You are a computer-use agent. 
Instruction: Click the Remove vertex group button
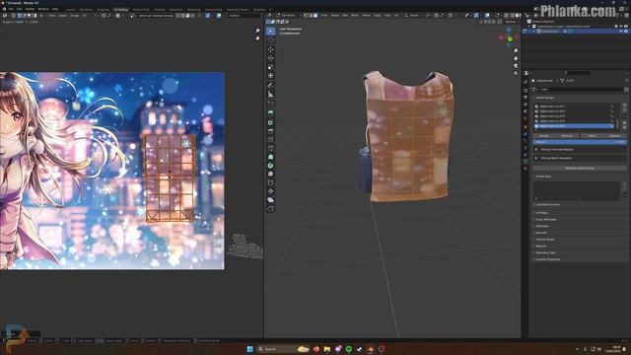click(x=567, y=136)
